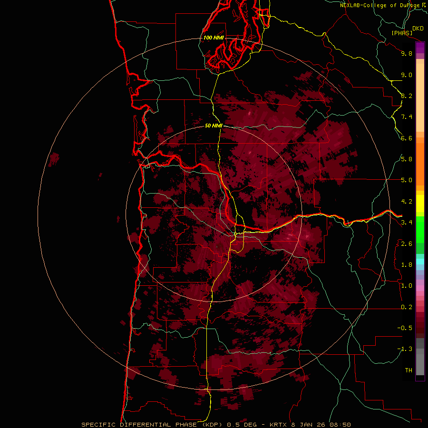Click the 1.8 color scale value
428x428 pixels.
pos(407,265)
